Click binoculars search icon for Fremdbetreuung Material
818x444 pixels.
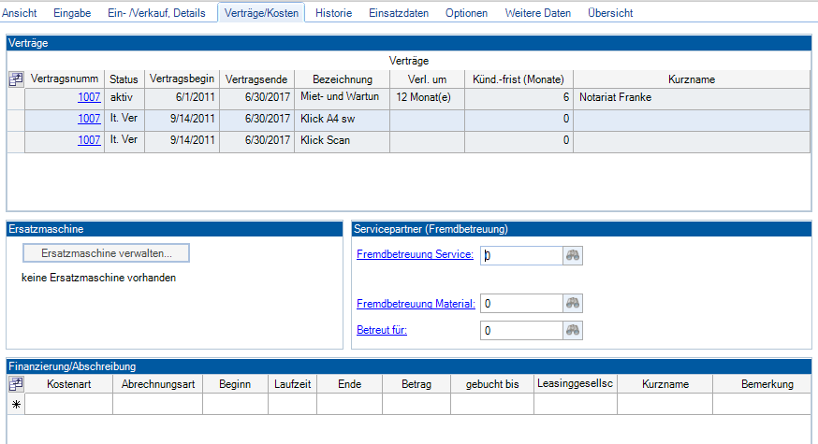[x=573, y=303]
